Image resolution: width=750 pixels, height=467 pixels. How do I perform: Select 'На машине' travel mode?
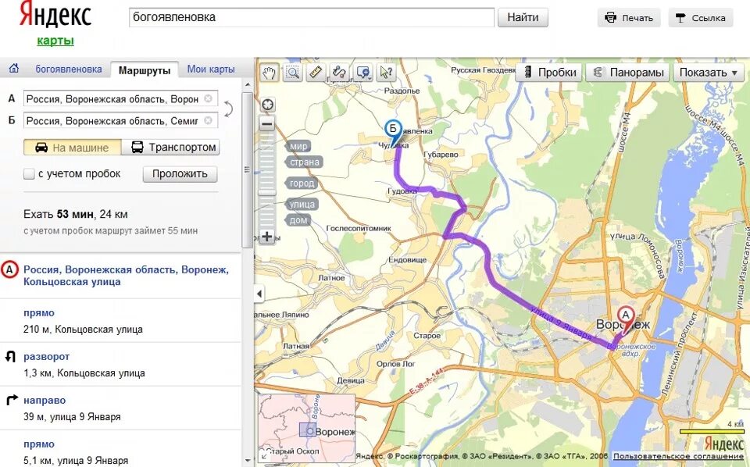click(72, 148)
